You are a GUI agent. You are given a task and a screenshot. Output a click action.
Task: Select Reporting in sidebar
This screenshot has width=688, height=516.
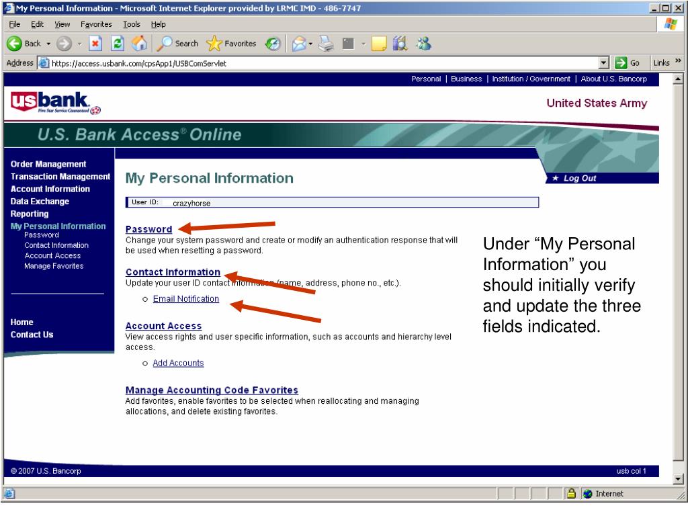(x=30, y=214)
